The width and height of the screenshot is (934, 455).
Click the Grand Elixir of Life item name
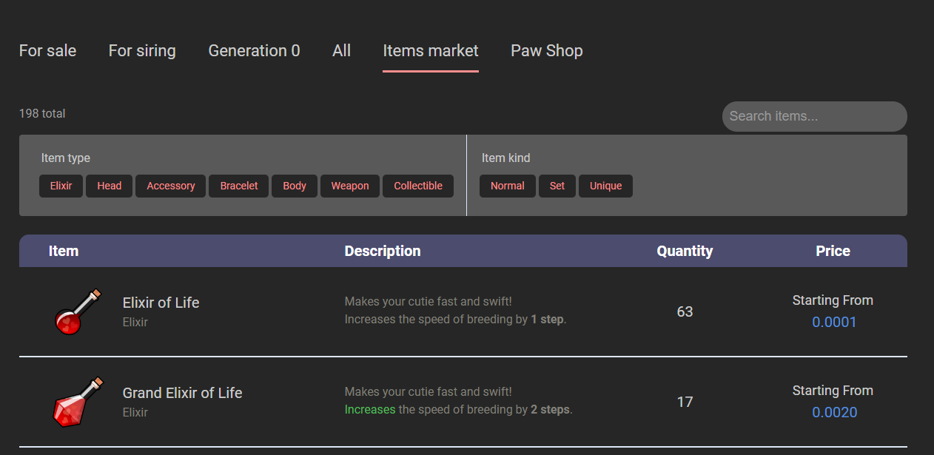[x=182, y=393]
